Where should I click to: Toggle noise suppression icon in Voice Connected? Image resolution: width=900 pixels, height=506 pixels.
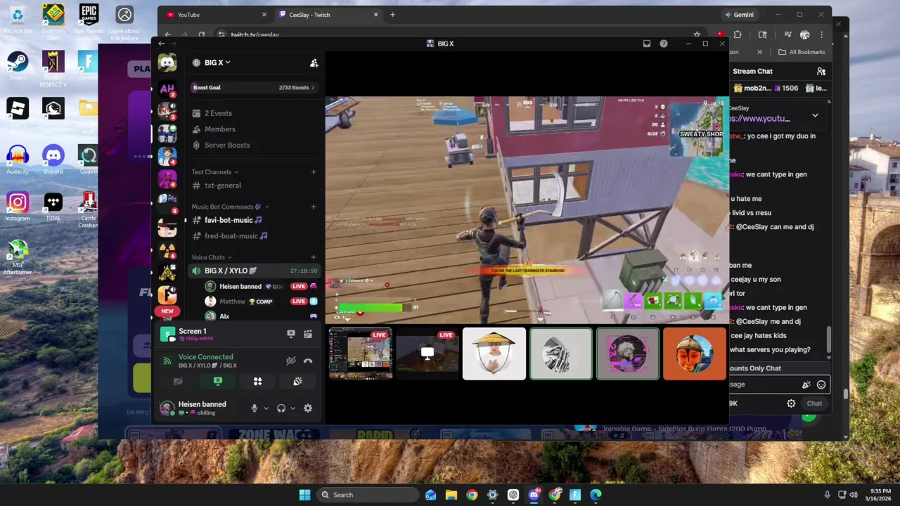tap(290, 361)
